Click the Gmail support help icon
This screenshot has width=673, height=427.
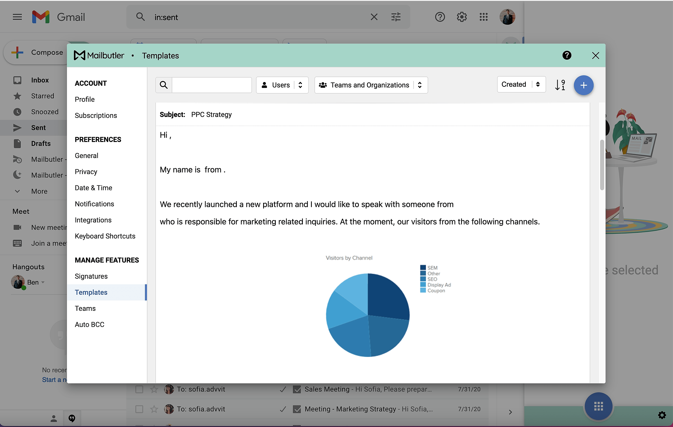pyautogui.click(x=440, y=17)
